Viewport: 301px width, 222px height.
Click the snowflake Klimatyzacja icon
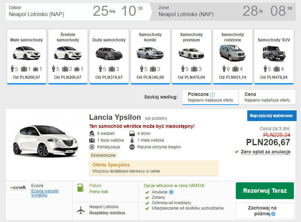(91, 147)
